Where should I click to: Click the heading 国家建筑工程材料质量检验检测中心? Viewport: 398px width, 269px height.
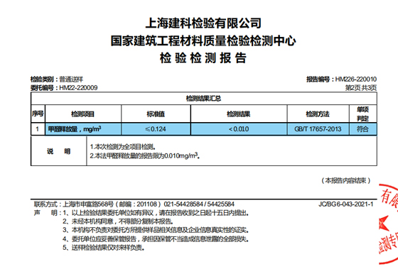[x=203, y=40]
